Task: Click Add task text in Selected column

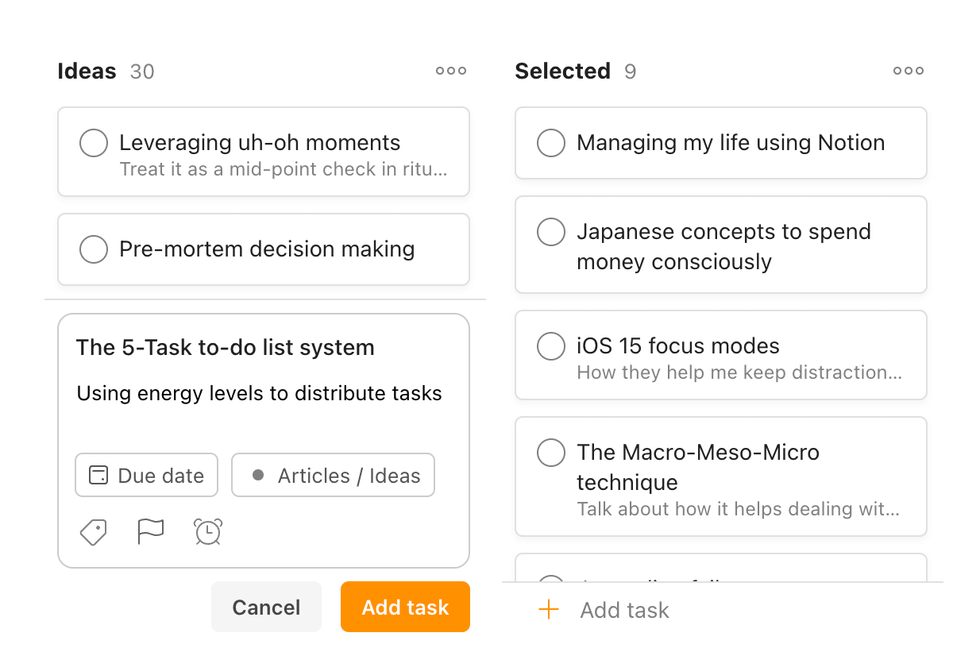Action: pyautogui.click(x=625, y=610)
